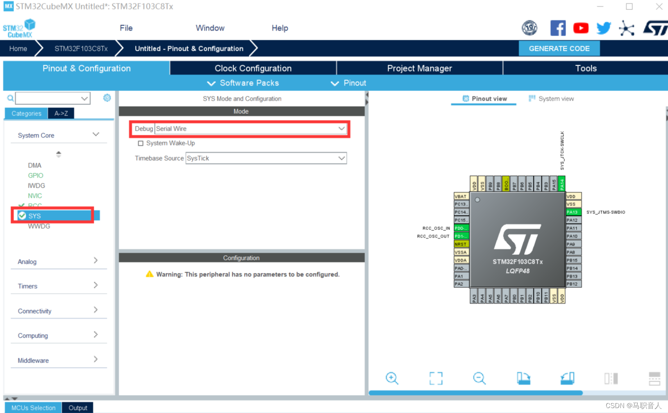
Task: Open the File menu
Action: [126, 28]
